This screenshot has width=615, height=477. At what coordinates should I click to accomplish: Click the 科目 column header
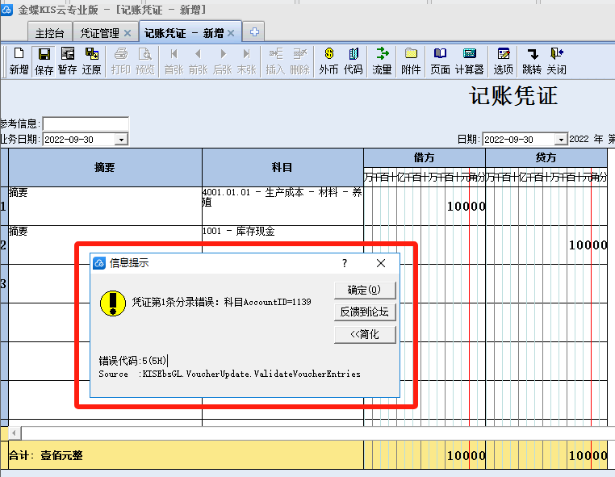(x=282, y=168)
